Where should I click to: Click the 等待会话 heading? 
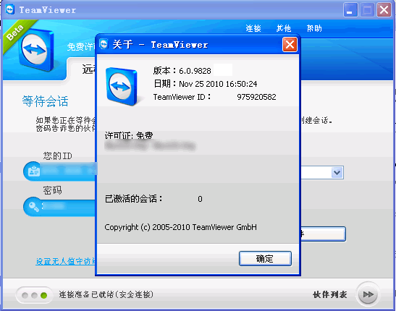click(x=45, y=101)
